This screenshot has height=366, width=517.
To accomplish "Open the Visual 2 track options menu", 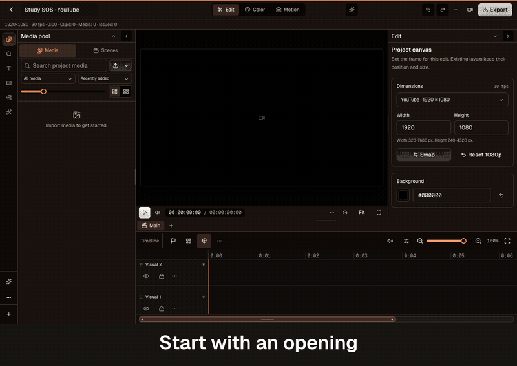I will coord(174,276).
